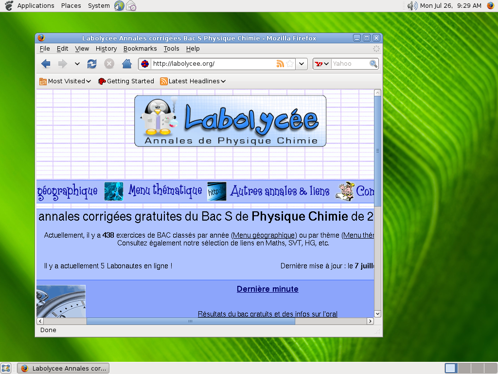Click the Labolycée penguin logo banner

tap(230, 121)
